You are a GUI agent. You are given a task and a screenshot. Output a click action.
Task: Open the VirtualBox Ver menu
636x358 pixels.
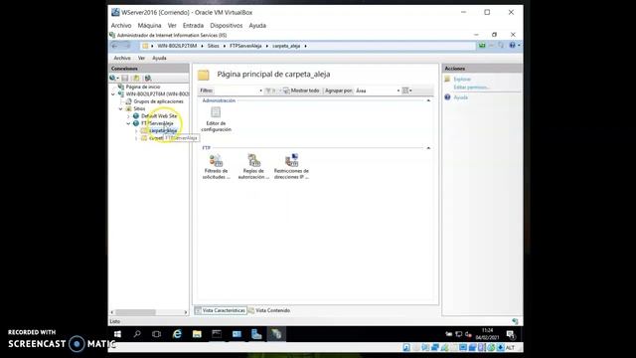(x=172, y=25)
